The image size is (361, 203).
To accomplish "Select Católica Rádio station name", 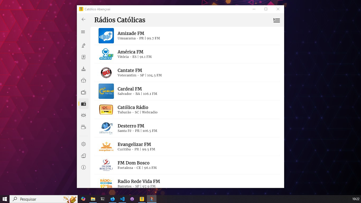I will (133, 107).
